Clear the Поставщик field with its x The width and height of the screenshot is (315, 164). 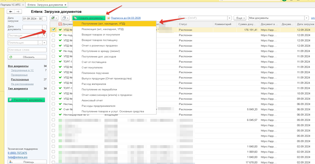[44, 36]
